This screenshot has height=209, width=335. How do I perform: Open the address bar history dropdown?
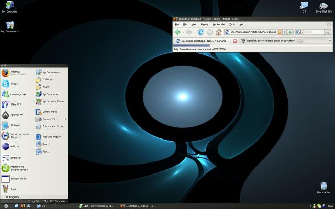pos(285,32)
